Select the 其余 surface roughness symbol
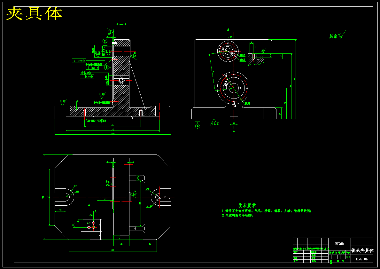The width and height of the screenshot is (380, 269). click(x=337, y=35)
